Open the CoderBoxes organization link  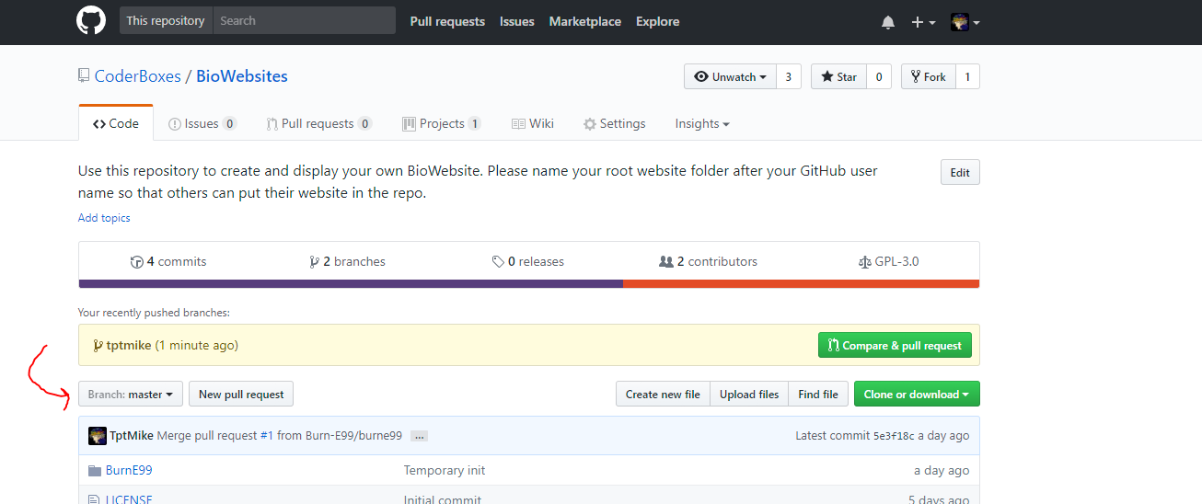pyautogui.click(x=138, y=76)
